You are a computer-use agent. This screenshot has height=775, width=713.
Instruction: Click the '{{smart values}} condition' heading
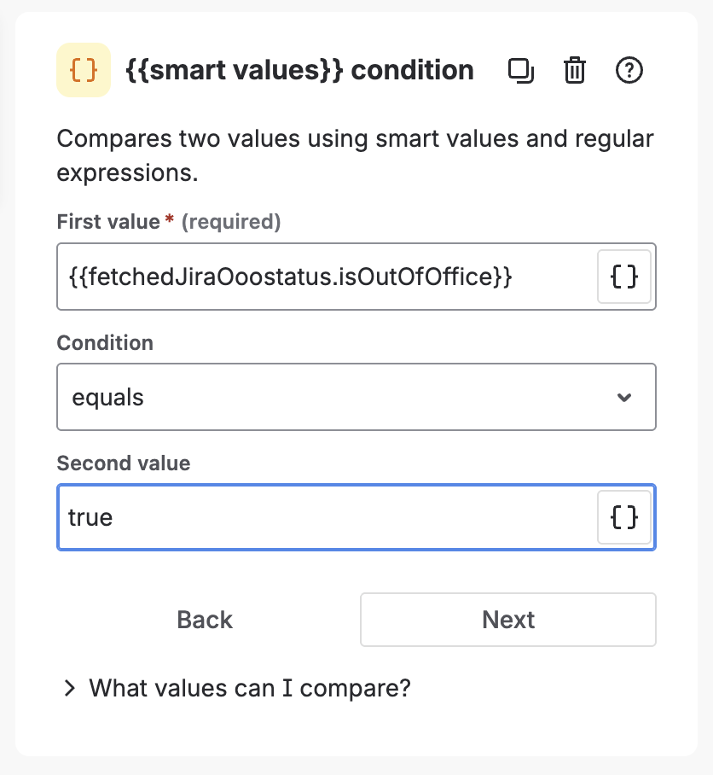point(299,70)
